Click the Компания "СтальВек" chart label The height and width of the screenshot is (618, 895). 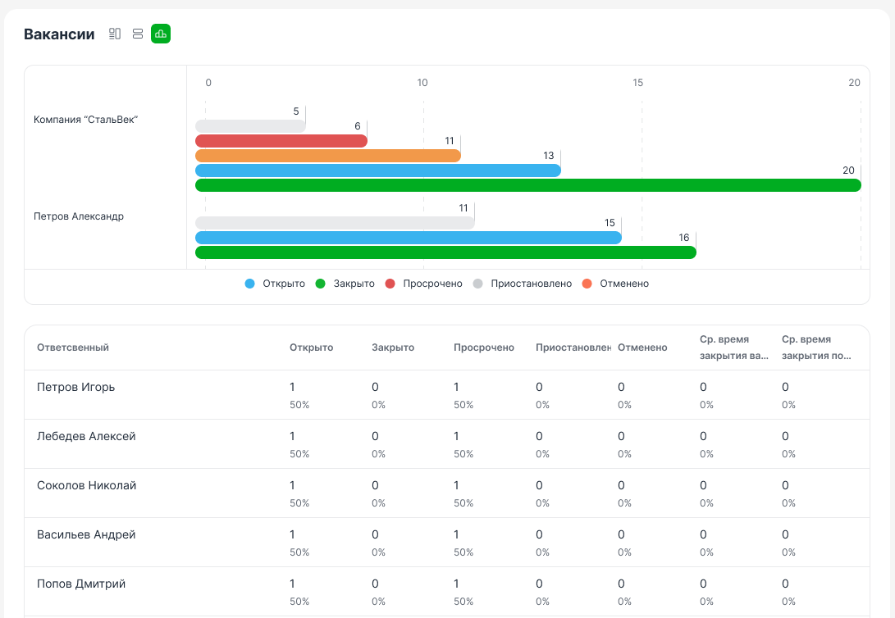pyautogui.click(x=85, y=120)
